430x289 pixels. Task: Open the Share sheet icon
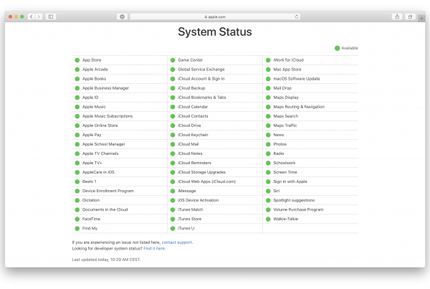[398, 16]
